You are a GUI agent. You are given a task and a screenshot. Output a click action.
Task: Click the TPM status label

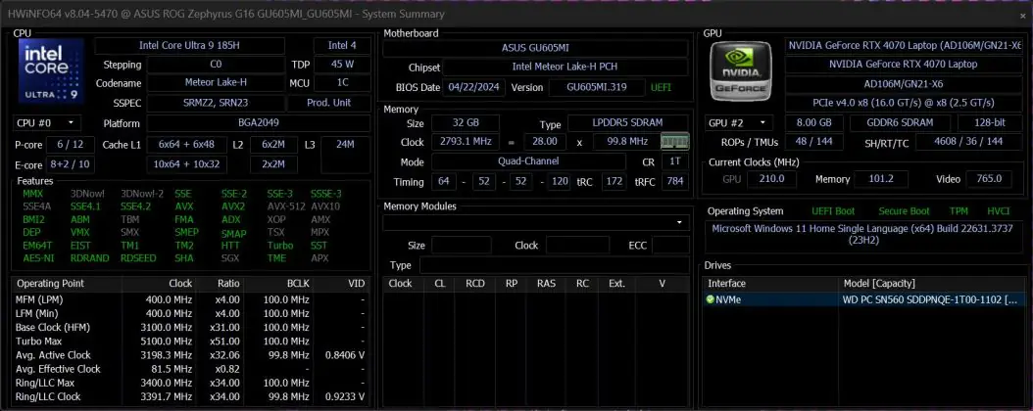[959, 211]
